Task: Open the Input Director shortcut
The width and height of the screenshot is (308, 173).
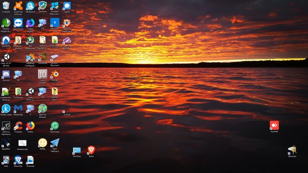Action: [42, 74]
